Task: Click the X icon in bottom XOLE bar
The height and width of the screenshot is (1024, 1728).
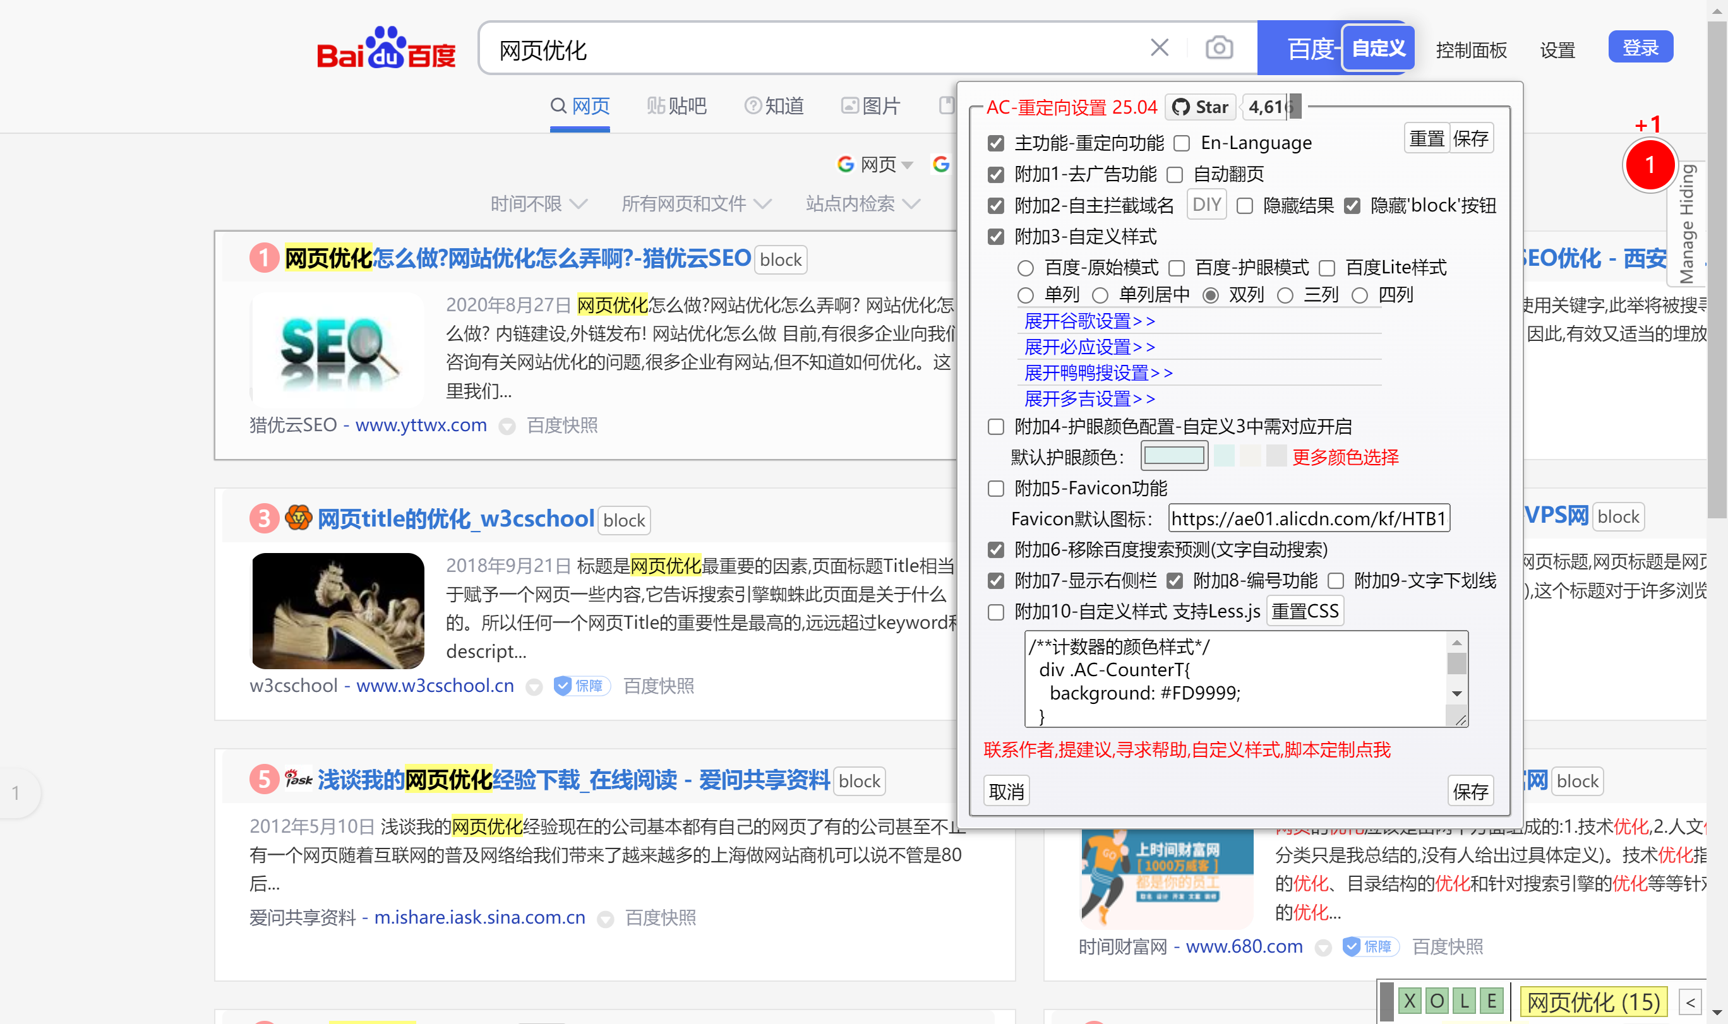Action: [1410, 1001]
